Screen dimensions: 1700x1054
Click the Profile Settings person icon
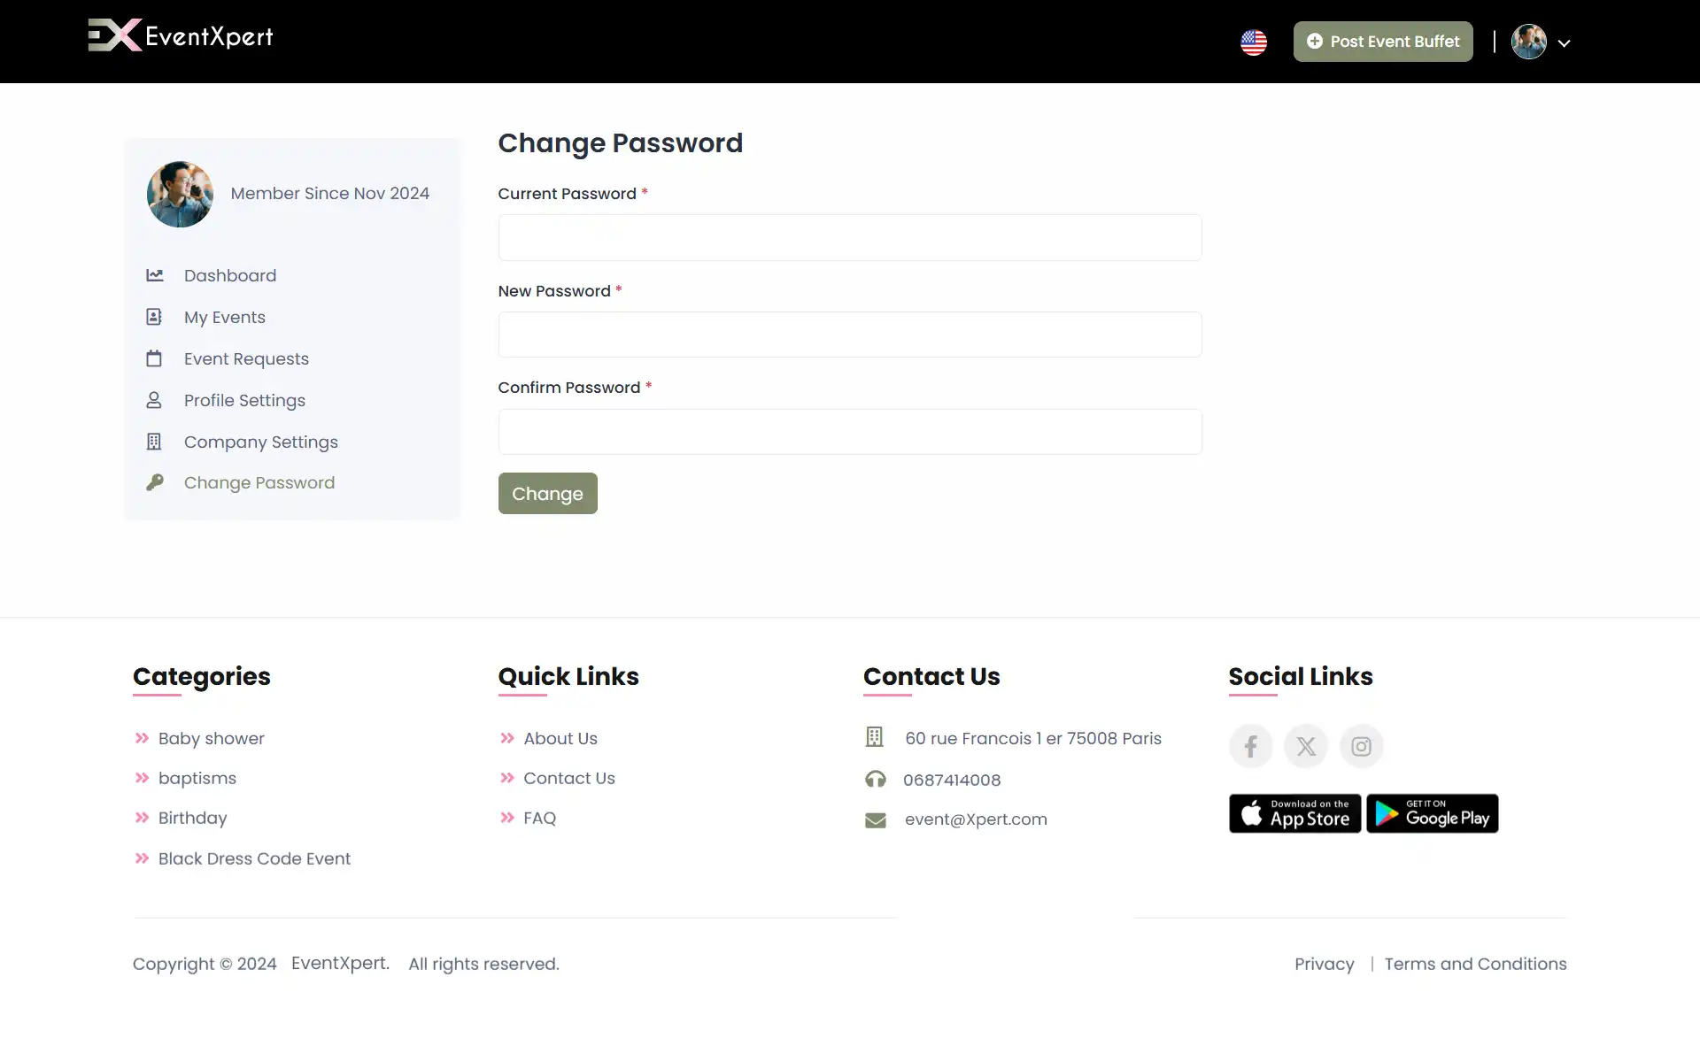click(155, 400)
